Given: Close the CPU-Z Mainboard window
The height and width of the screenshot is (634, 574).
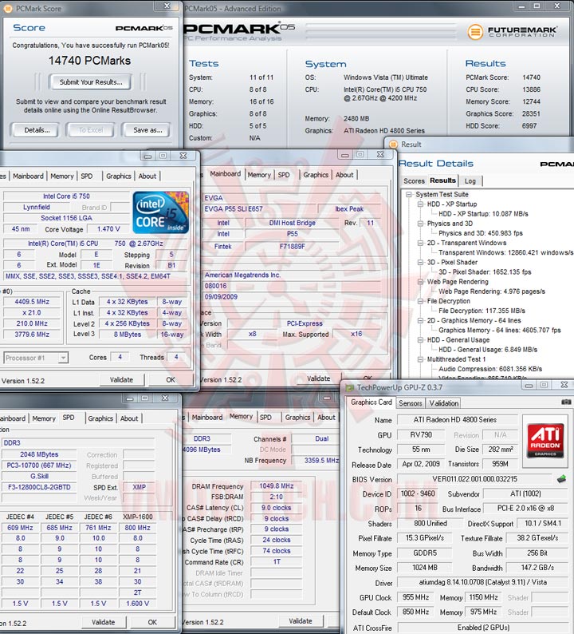Looking at the screenshot, I should [380, 154].
